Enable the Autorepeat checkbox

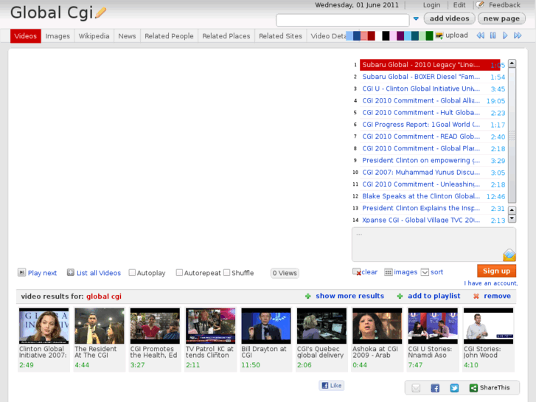click(179, 273)
